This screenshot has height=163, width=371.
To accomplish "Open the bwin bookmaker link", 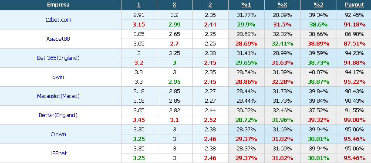I will point(58,77).
